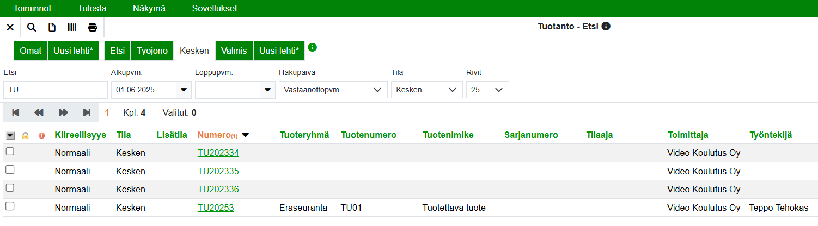This screenshot has width=818, height=226.
Task: Click the barcode icon in toolbar
Action: 72,27
